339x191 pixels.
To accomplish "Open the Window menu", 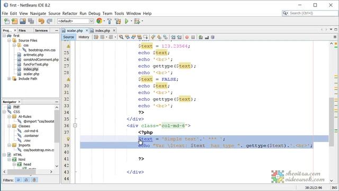I will pyautogui.click(x=133, y=13).
